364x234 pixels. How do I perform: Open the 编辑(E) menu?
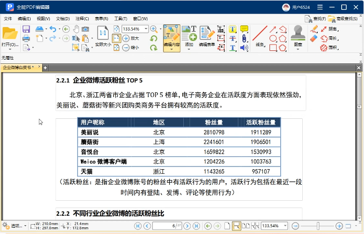(24, 19)
